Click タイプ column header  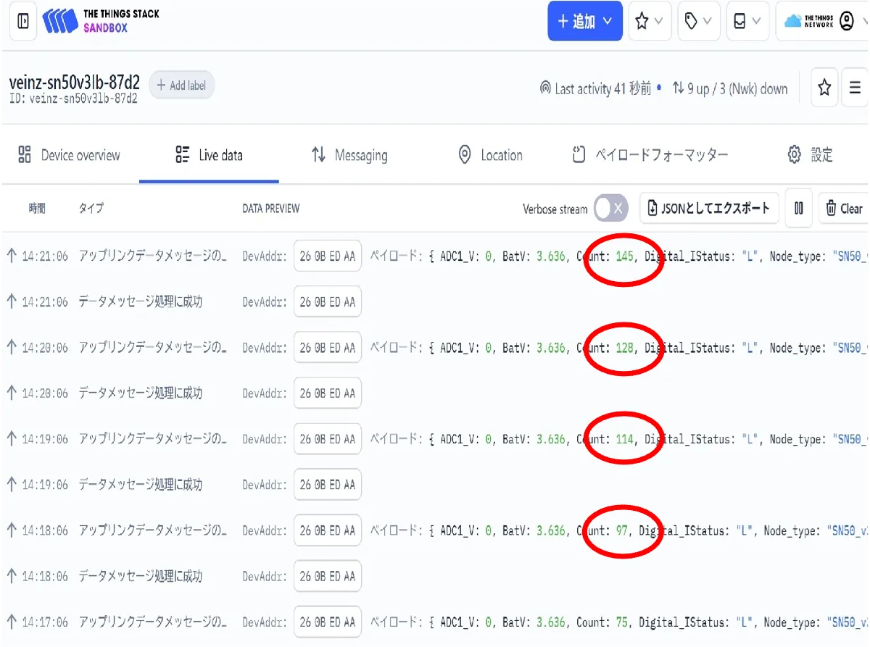(x=91, y=209)
